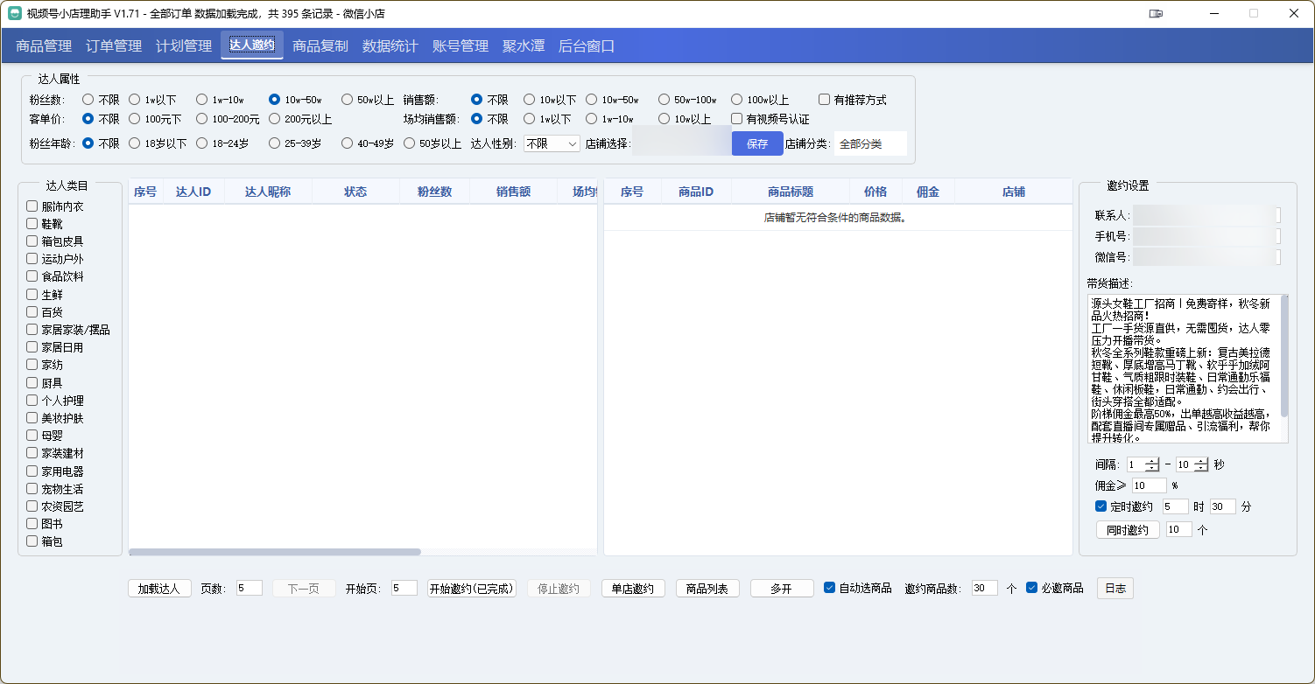The width and height of the screenshot is (1315, 684).
Task: Switch to the 订单管理 tab
Action: point(114,45)
